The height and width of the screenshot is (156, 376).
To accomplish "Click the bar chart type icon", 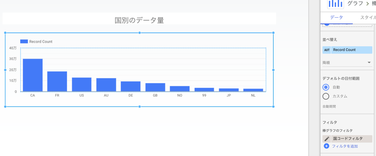I will click(x=336, y=3).
